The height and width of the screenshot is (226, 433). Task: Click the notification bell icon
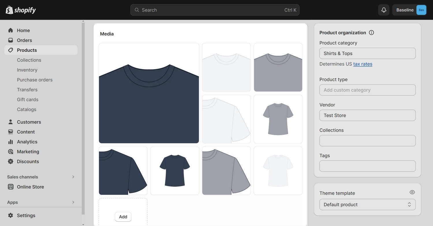click(x=384, y=10)
